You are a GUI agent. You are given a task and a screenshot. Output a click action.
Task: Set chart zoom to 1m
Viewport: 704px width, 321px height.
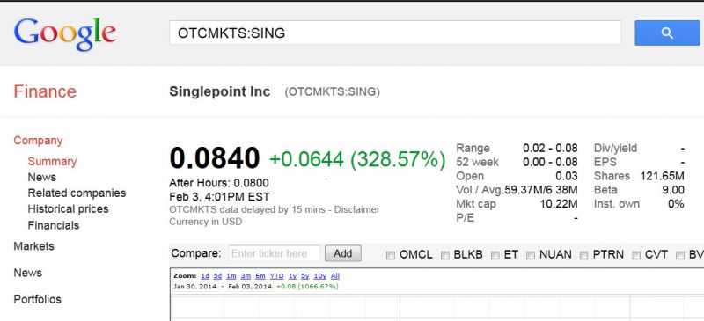tap(231, 275)
